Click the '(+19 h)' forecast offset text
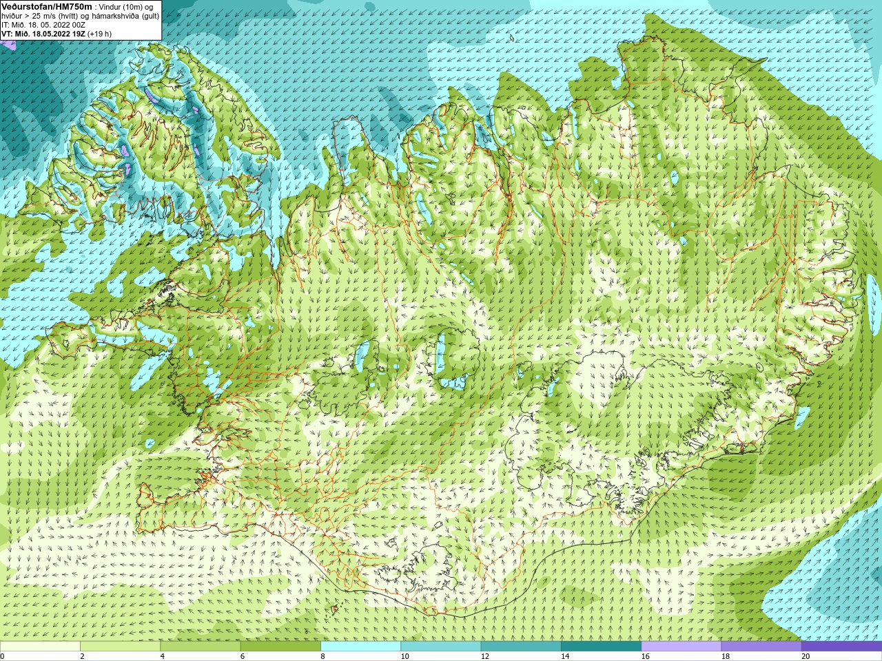The width and height of the screenshot is (882, 661). (100, 34)
